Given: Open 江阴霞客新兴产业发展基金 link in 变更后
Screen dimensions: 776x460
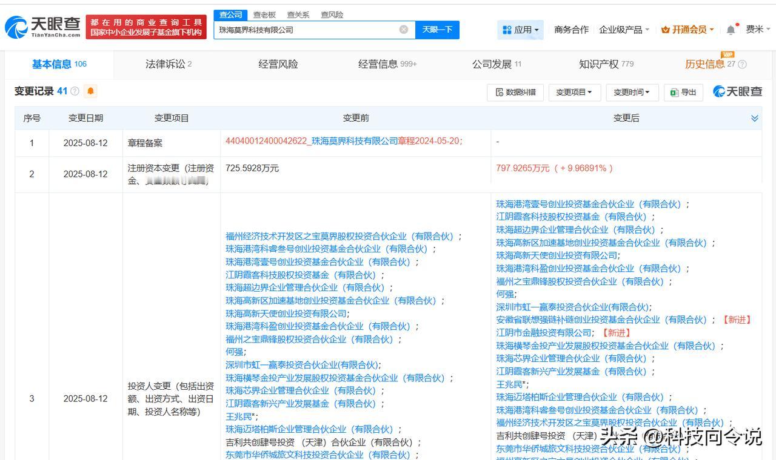Looking at the screenshot, I should tap(573, 371).
